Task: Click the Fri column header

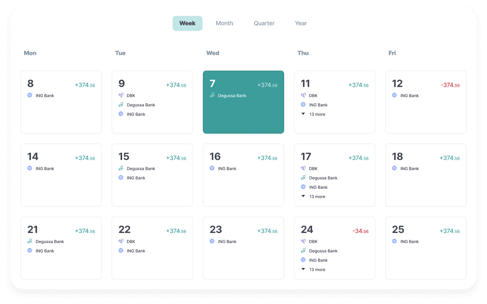Action: click(392, 53)
